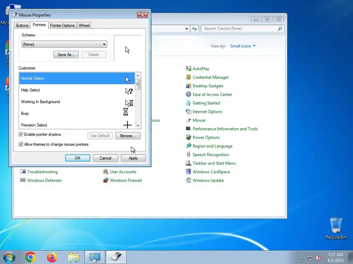
Task: Click the Windows Update icon
Action: (189, 180)
